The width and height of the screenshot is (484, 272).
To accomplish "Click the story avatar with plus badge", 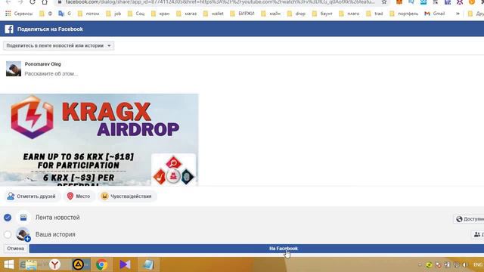I will [x=23, y=235].
